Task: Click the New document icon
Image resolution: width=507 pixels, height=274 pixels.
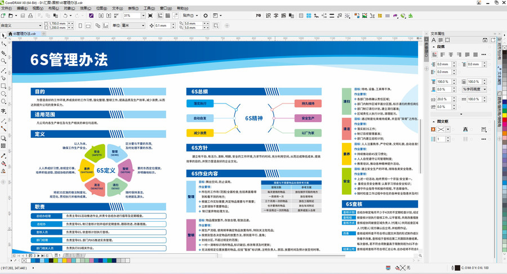Action: coord(3,16)
